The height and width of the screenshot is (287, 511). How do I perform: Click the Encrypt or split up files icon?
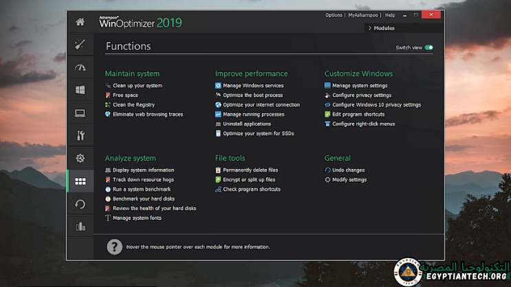[x=218, y=180]
